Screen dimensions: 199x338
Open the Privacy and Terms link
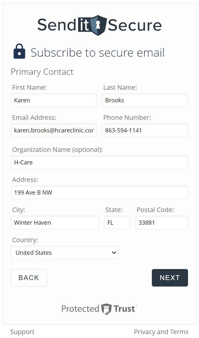click(161, 332)
